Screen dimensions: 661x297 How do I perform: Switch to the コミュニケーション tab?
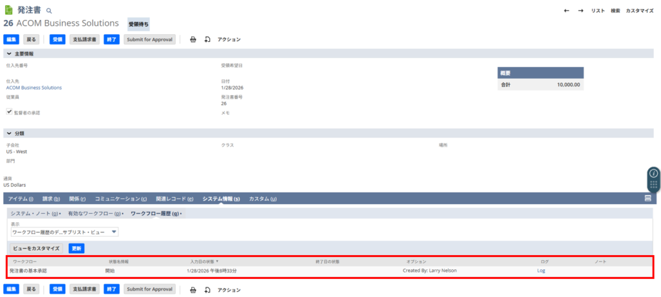pyautogui.click(x=121, y=199)
